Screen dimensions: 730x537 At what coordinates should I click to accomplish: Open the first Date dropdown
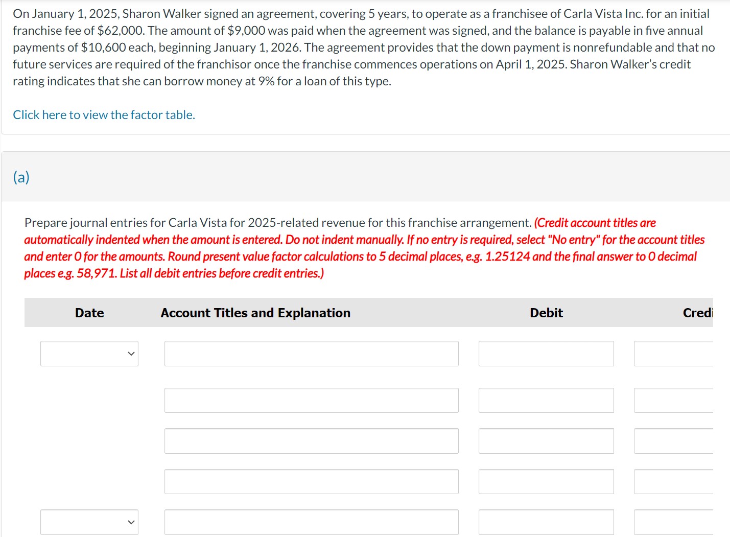(89, 354)
